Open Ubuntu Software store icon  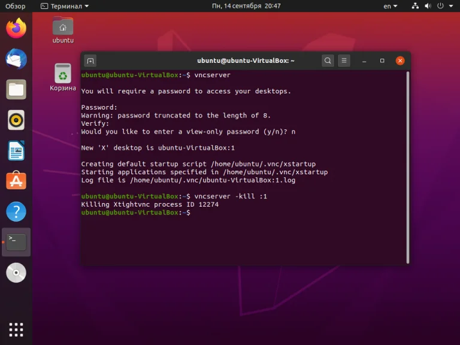tap(16, 181)
